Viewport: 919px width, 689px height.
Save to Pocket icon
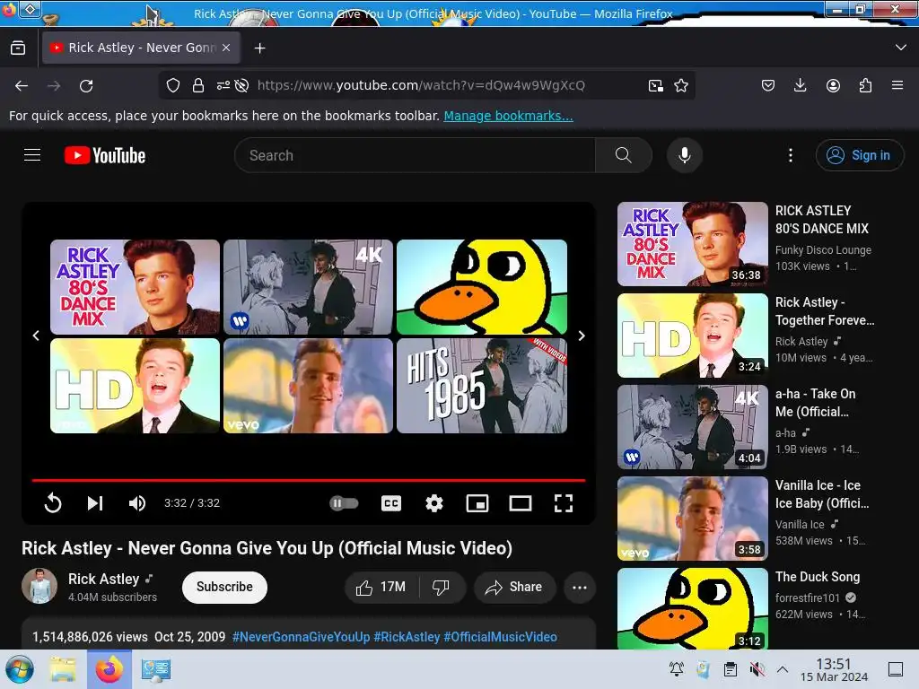768,85
